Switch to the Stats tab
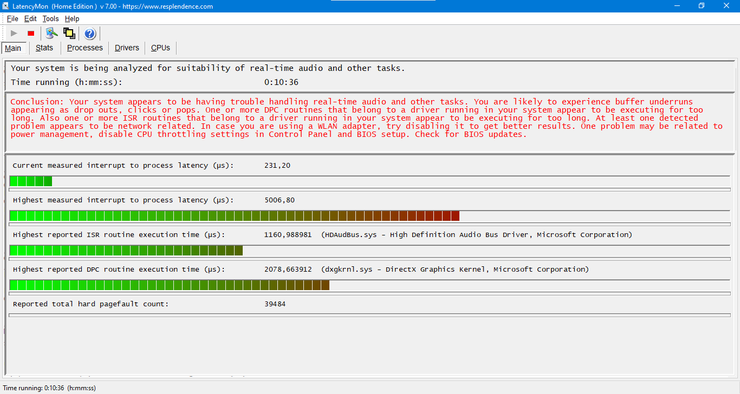Screen dimensions: 740x394 [x=44, y=48]
